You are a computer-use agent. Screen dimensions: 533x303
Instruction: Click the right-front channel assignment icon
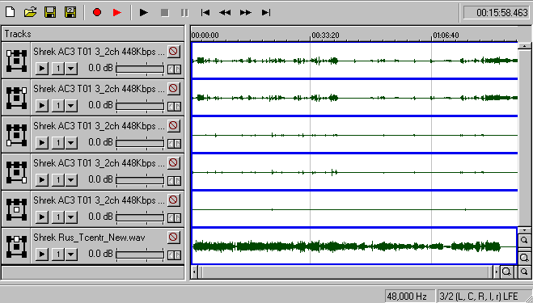click(x=16, y=98)
